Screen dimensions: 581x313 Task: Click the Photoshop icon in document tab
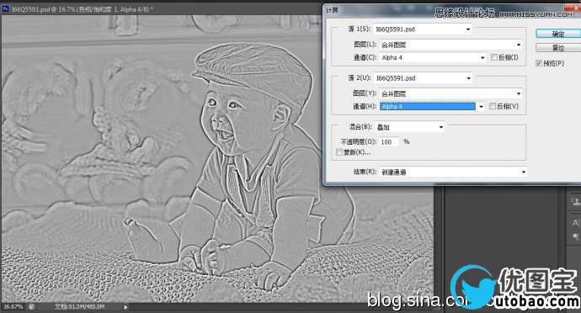coord(5,9)
